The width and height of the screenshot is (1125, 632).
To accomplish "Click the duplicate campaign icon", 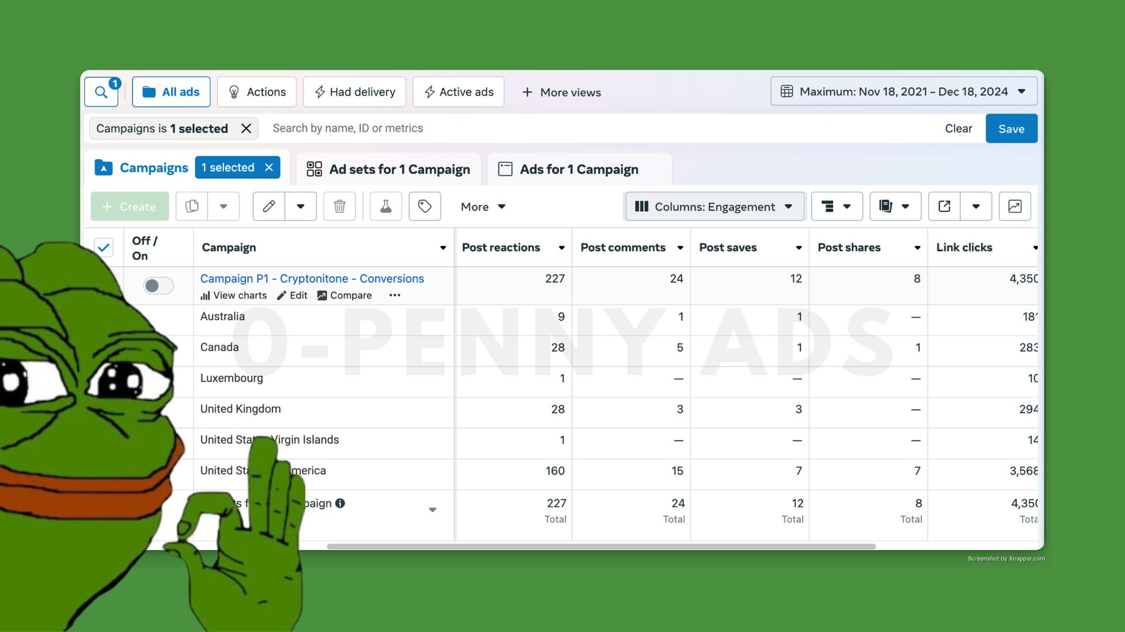I will 192,206.
